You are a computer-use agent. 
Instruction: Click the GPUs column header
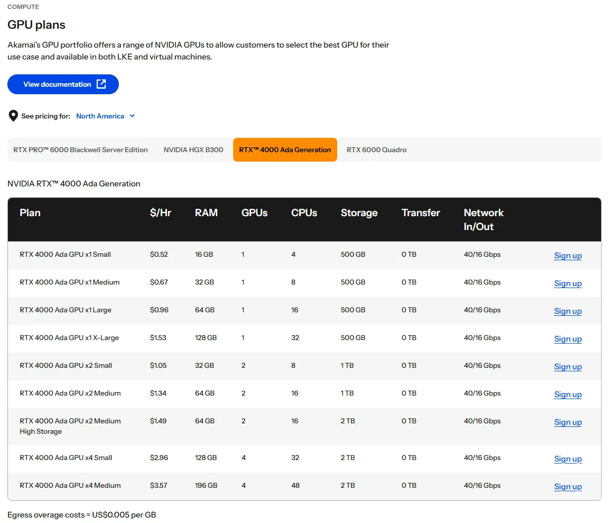tap(254, 213)
